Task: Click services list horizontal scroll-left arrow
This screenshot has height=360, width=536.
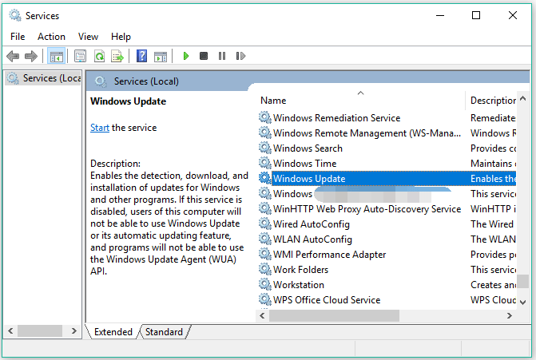Action: click(x=262, y=315)
